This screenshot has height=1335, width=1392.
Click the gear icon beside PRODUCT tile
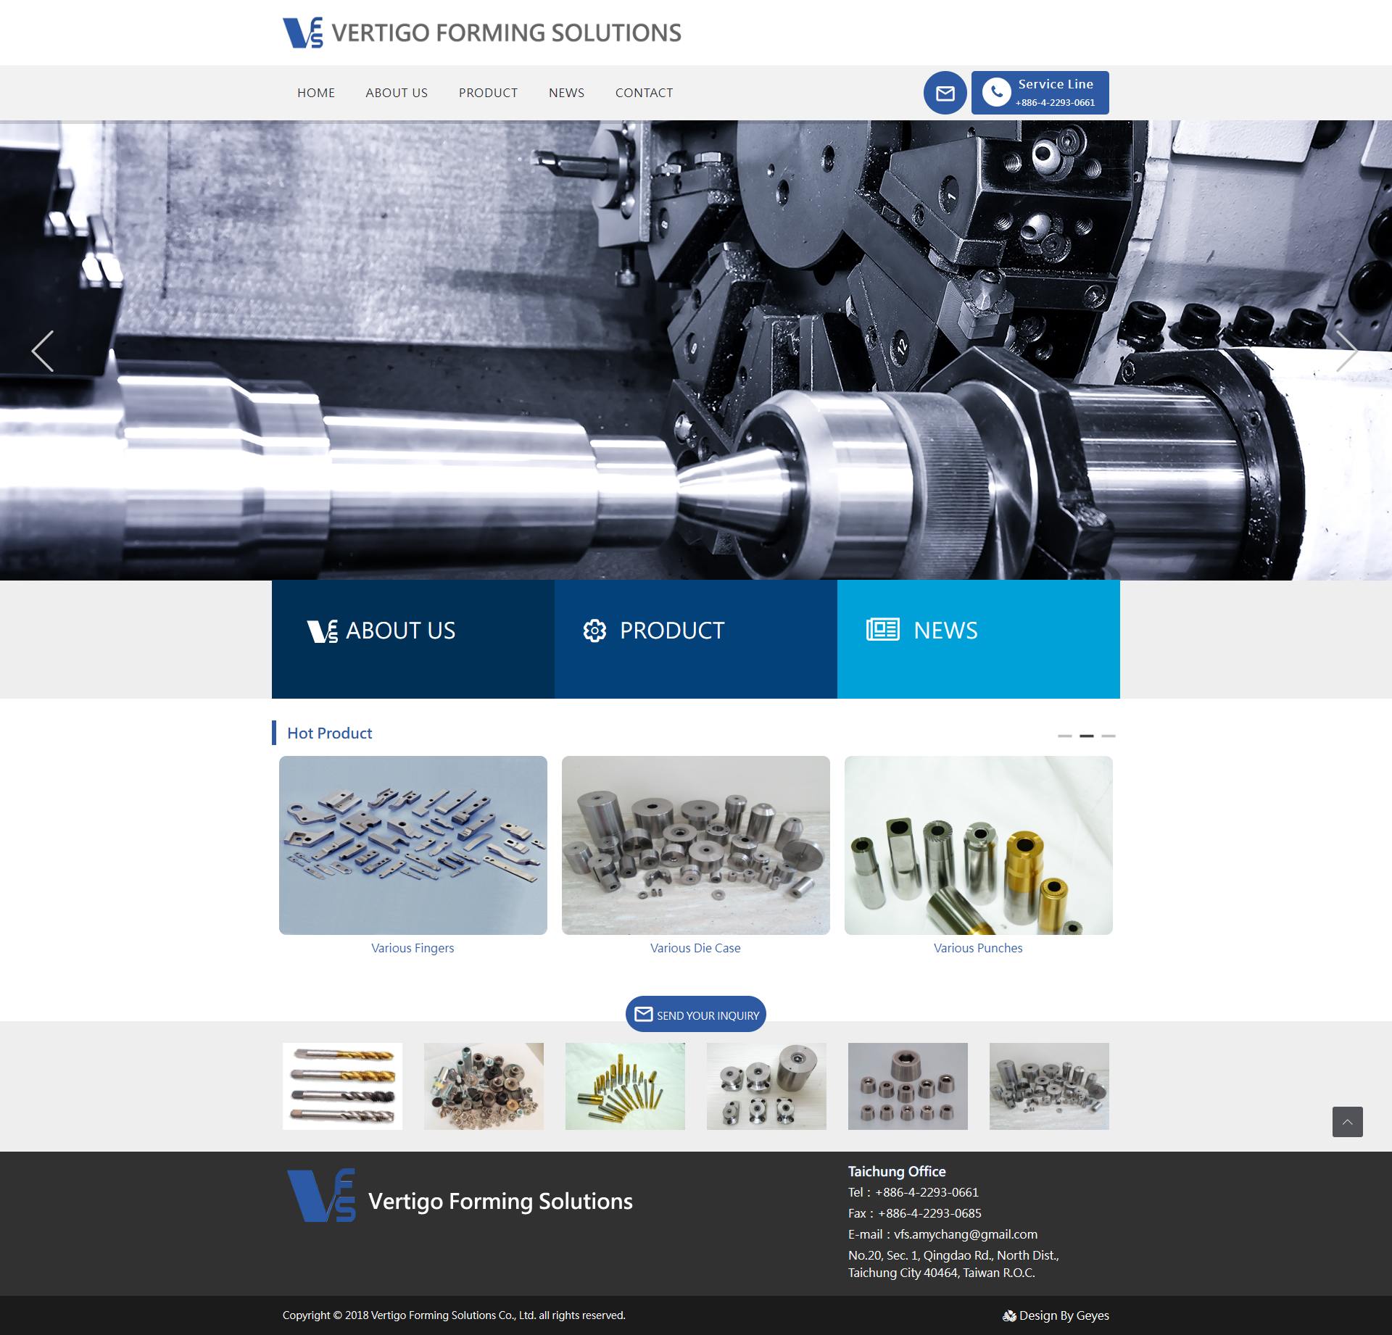pyautogui.click(x=594, y=631)
